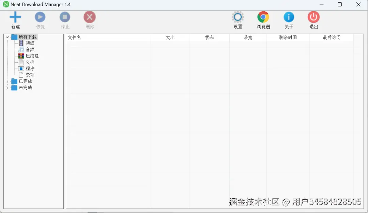
Task: Close the Neat Download Manager window
Action: pyautogui.click(x=358, y=4)
